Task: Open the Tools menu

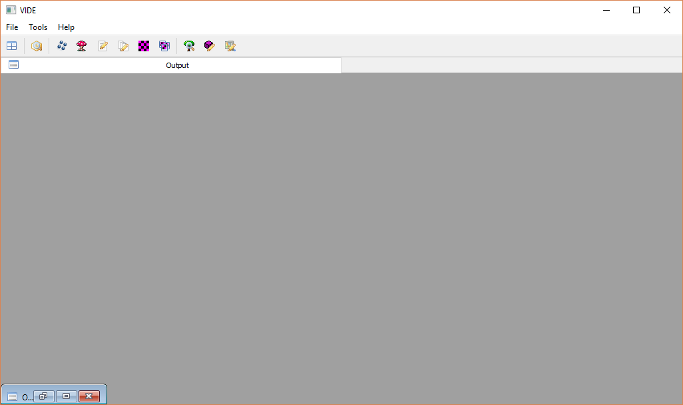Action: pos(38,27)
